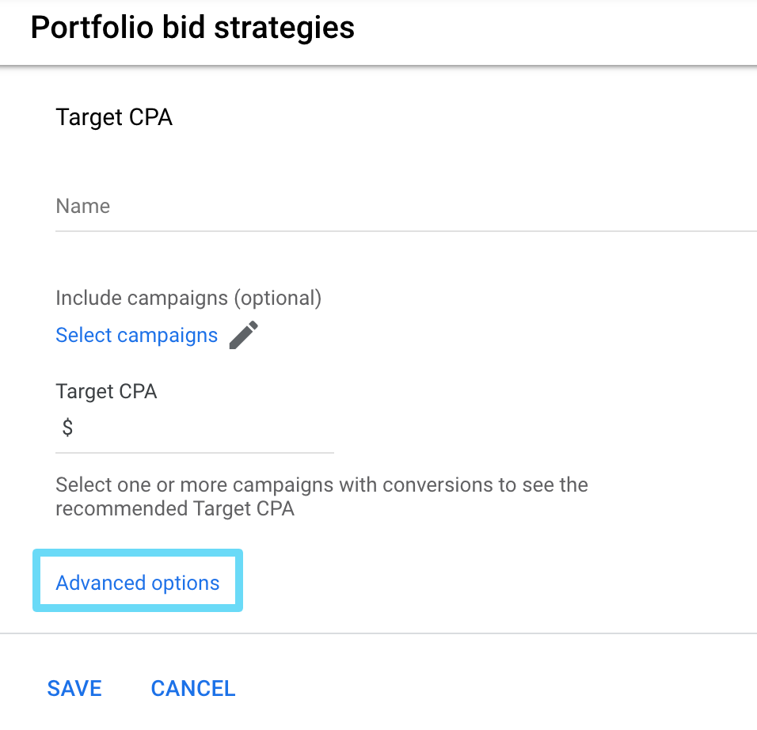Viewport: 757px width, 730px height.
Task: Expand the Advanced options section
Action: point(138,584)
